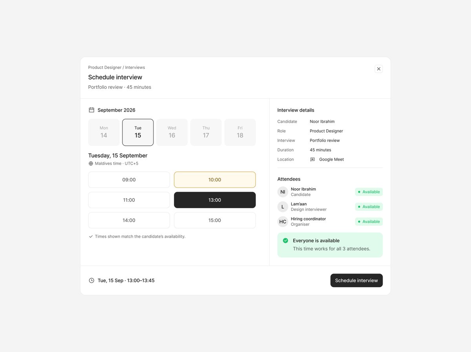The image size is (471, 352).
Task: Click Role value 'Product Designer'
Action: (x=327, y=131)
